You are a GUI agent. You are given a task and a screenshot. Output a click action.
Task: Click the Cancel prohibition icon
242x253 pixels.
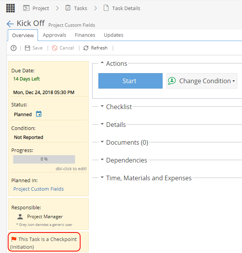coord(55,48)
